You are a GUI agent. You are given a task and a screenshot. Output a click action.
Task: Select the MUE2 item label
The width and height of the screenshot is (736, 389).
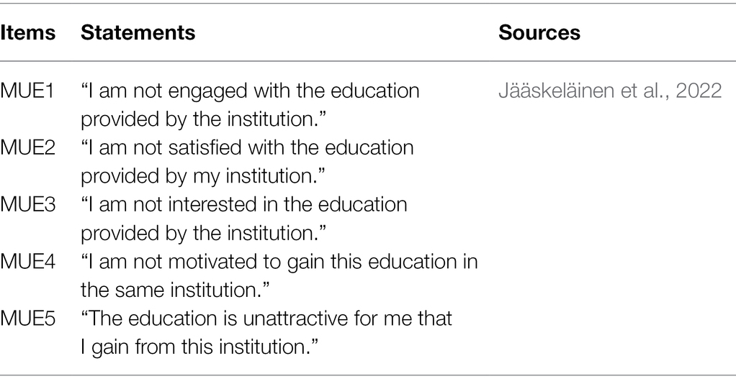[x=27, y=147]
